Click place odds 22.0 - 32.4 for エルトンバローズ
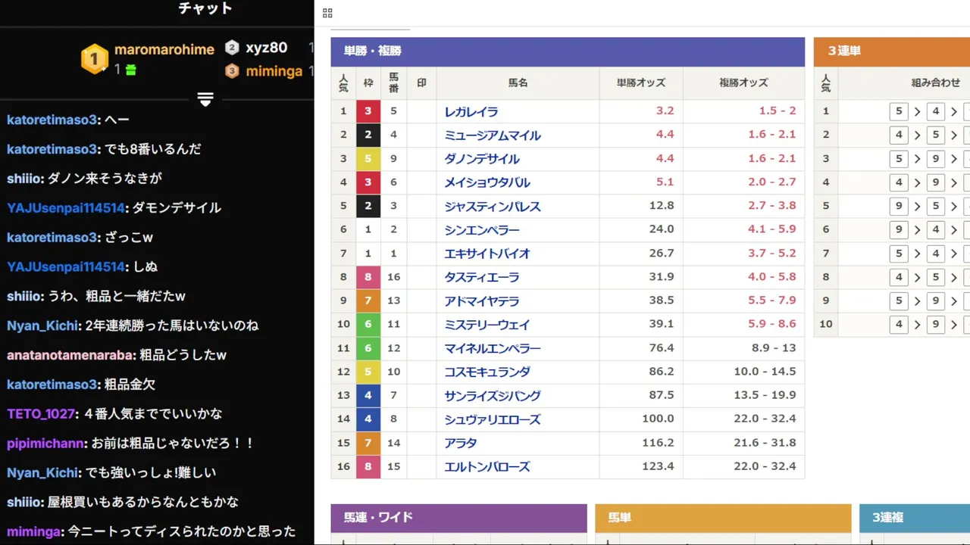The width and height of the screenshot is (970, 545). [x=765, y=466]
